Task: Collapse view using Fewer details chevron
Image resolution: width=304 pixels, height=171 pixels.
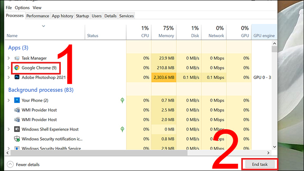Action: 10,165
